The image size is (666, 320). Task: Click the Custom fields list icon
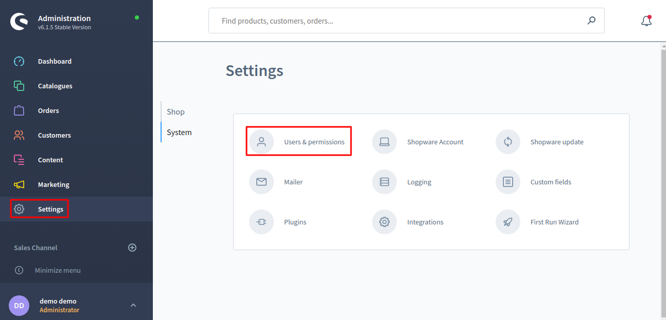pos(508,182)
